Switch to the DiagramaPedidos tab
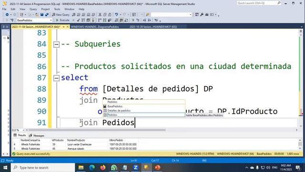 [x=95, y=27]
